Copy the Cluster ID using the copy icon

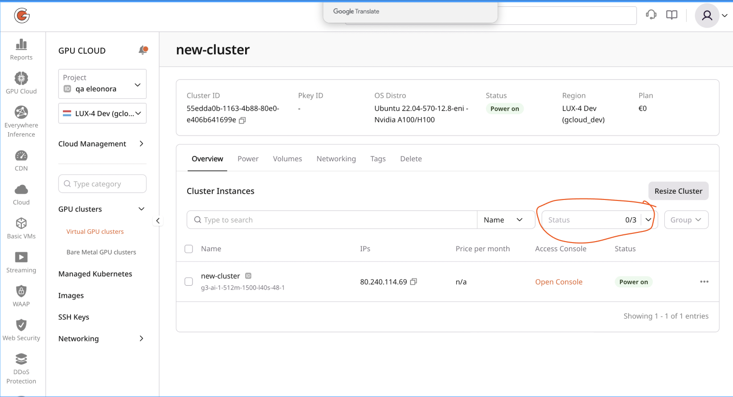point(242,120)
